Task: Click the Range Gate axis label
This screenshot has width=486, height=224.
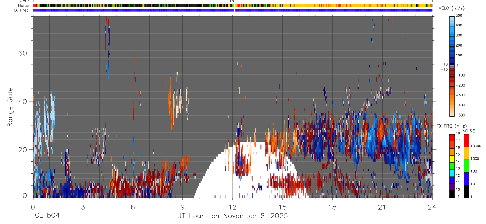Action: click(10, 107)
